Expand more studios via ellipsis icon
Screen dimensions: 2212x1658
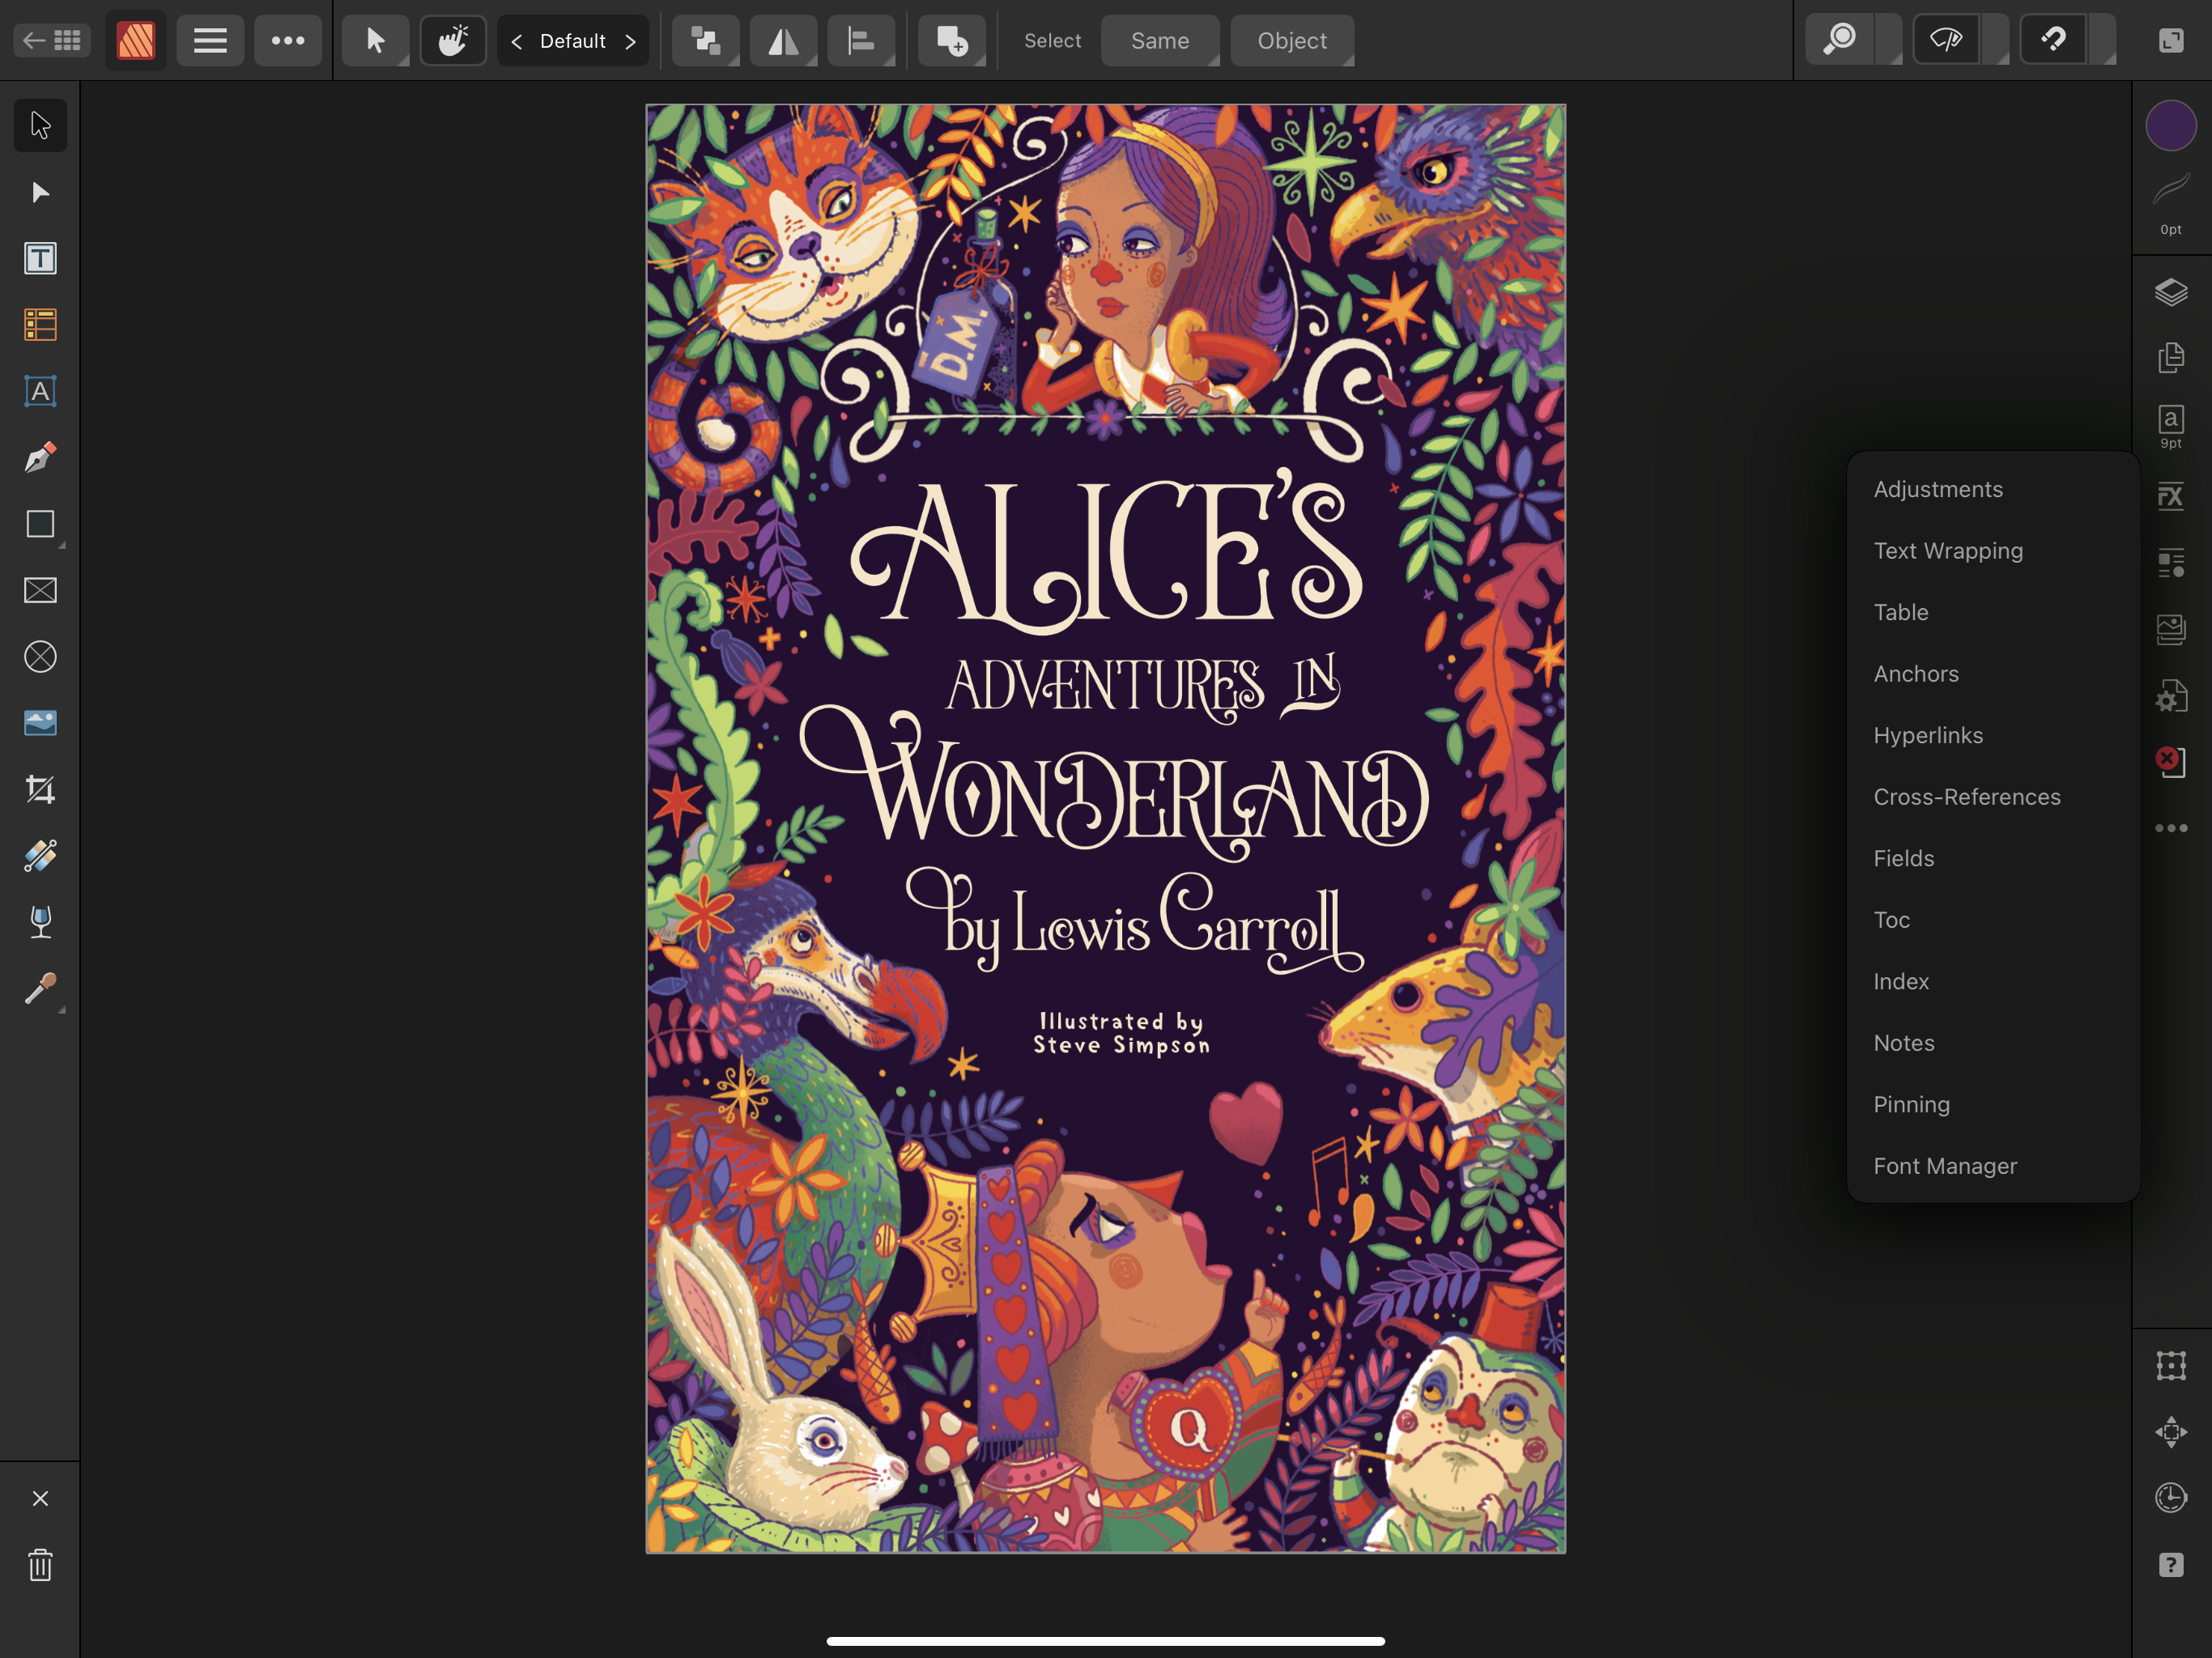2170,828
